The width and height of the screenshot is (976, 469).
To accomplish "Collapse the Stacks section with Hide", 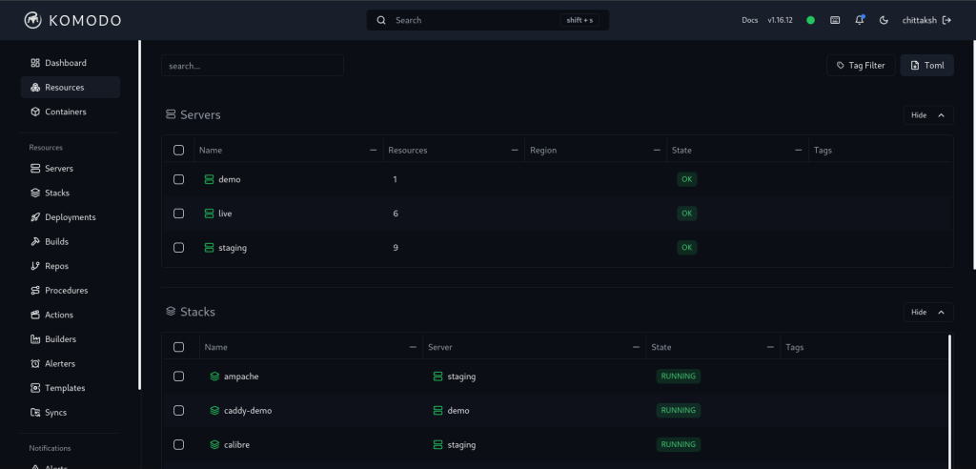I will pyautogui.click(x=928, y=312).
